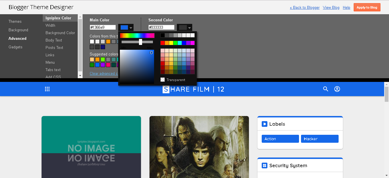Choose the purple suggested color swatch
This screenshot has width=389, height=178.
click(103, 65)
